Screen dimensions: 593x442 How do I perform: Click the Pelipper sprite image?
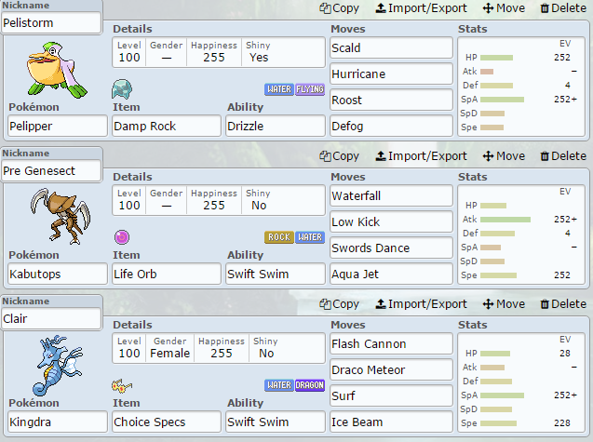57,69
